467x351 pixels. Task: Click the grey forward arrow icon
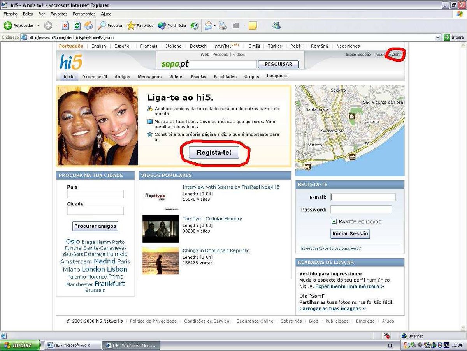click(48, 26)
